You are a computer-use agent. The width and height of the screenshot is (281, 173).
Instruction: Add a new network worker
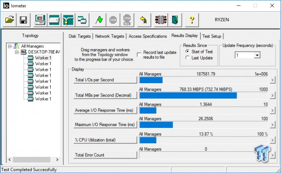[x=68, y=20]
